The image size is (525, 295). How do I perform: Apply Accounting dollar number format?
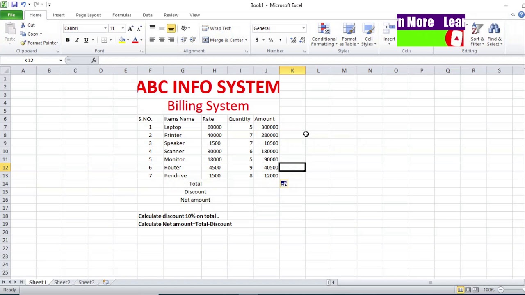[x=257, y=40]
